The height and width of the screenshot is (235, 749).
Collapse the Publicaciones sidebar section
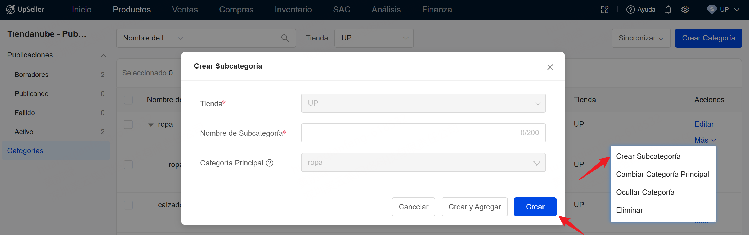(x=104, y=55)
